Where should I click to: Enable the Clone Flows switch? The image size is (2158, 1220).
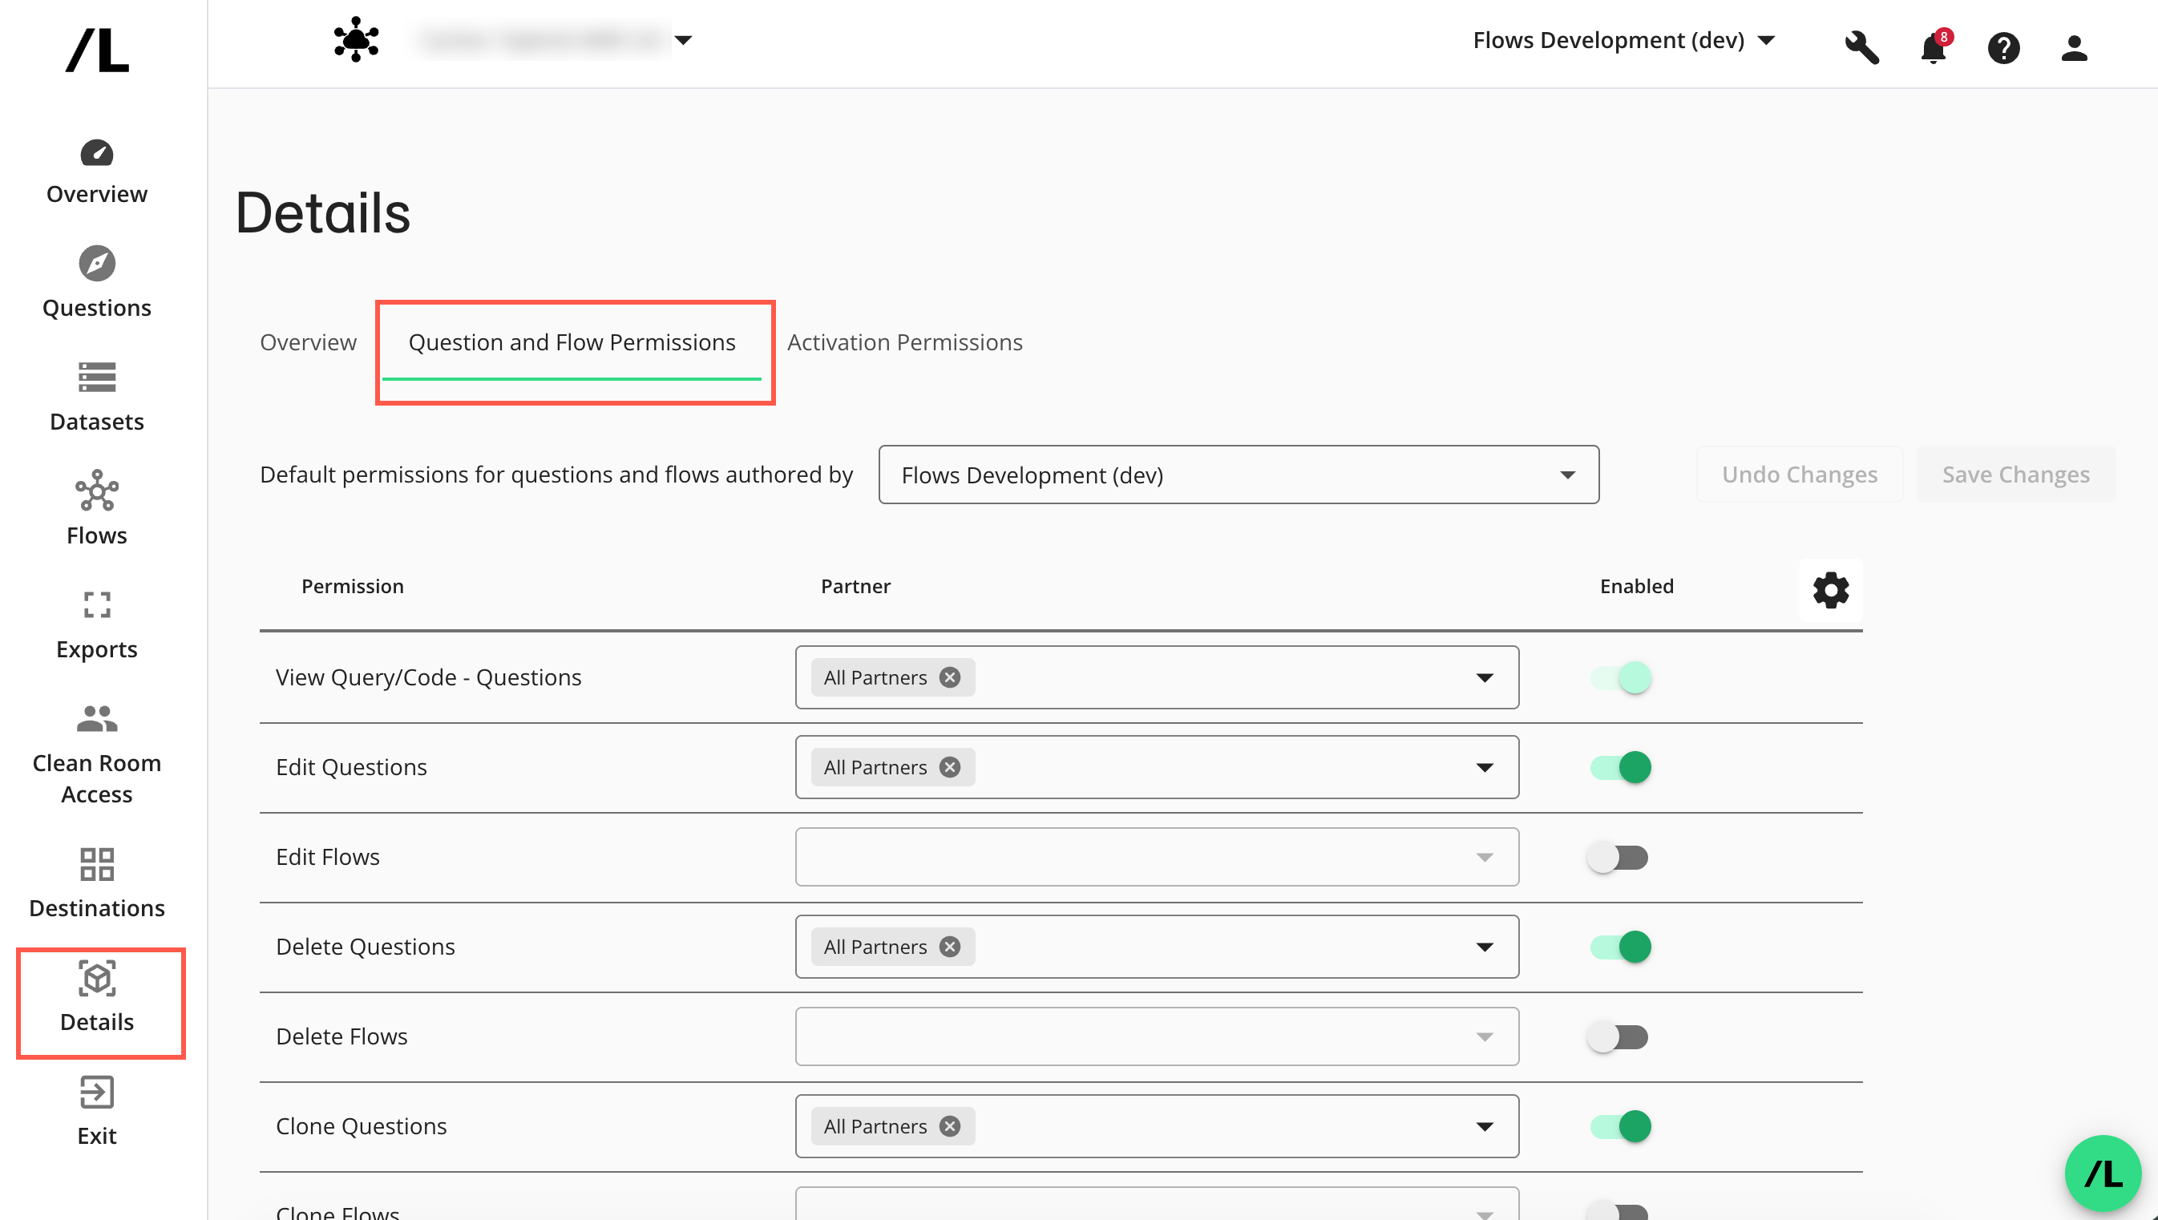click(1618, 1212)
